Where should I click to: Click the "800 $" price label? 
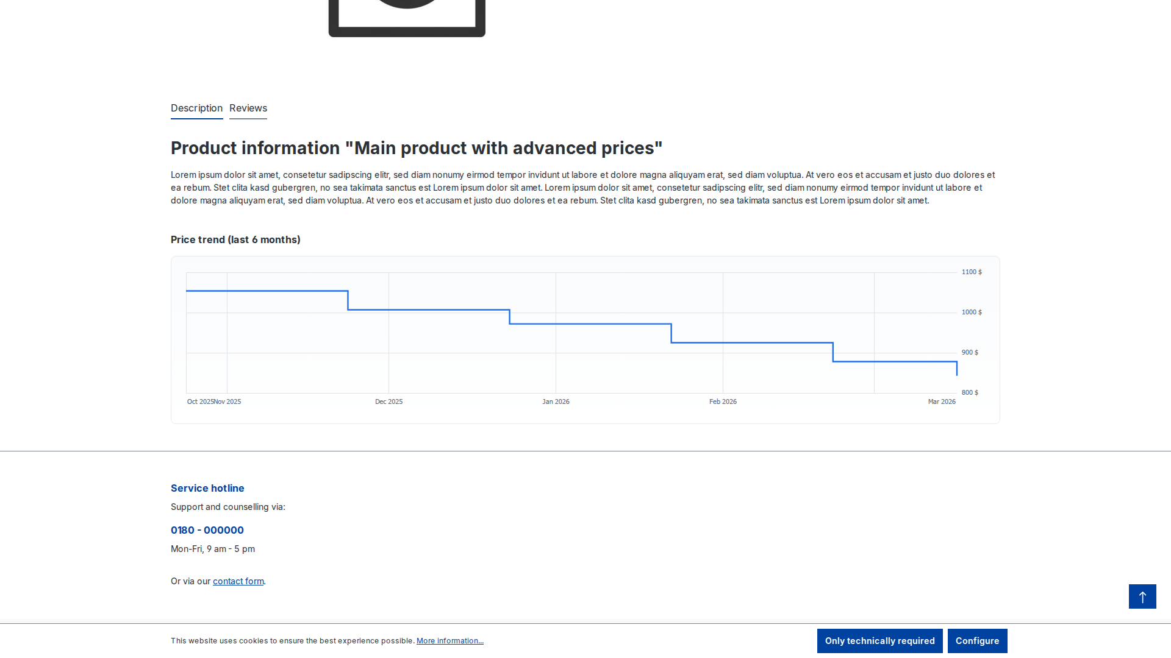(970, 392)
